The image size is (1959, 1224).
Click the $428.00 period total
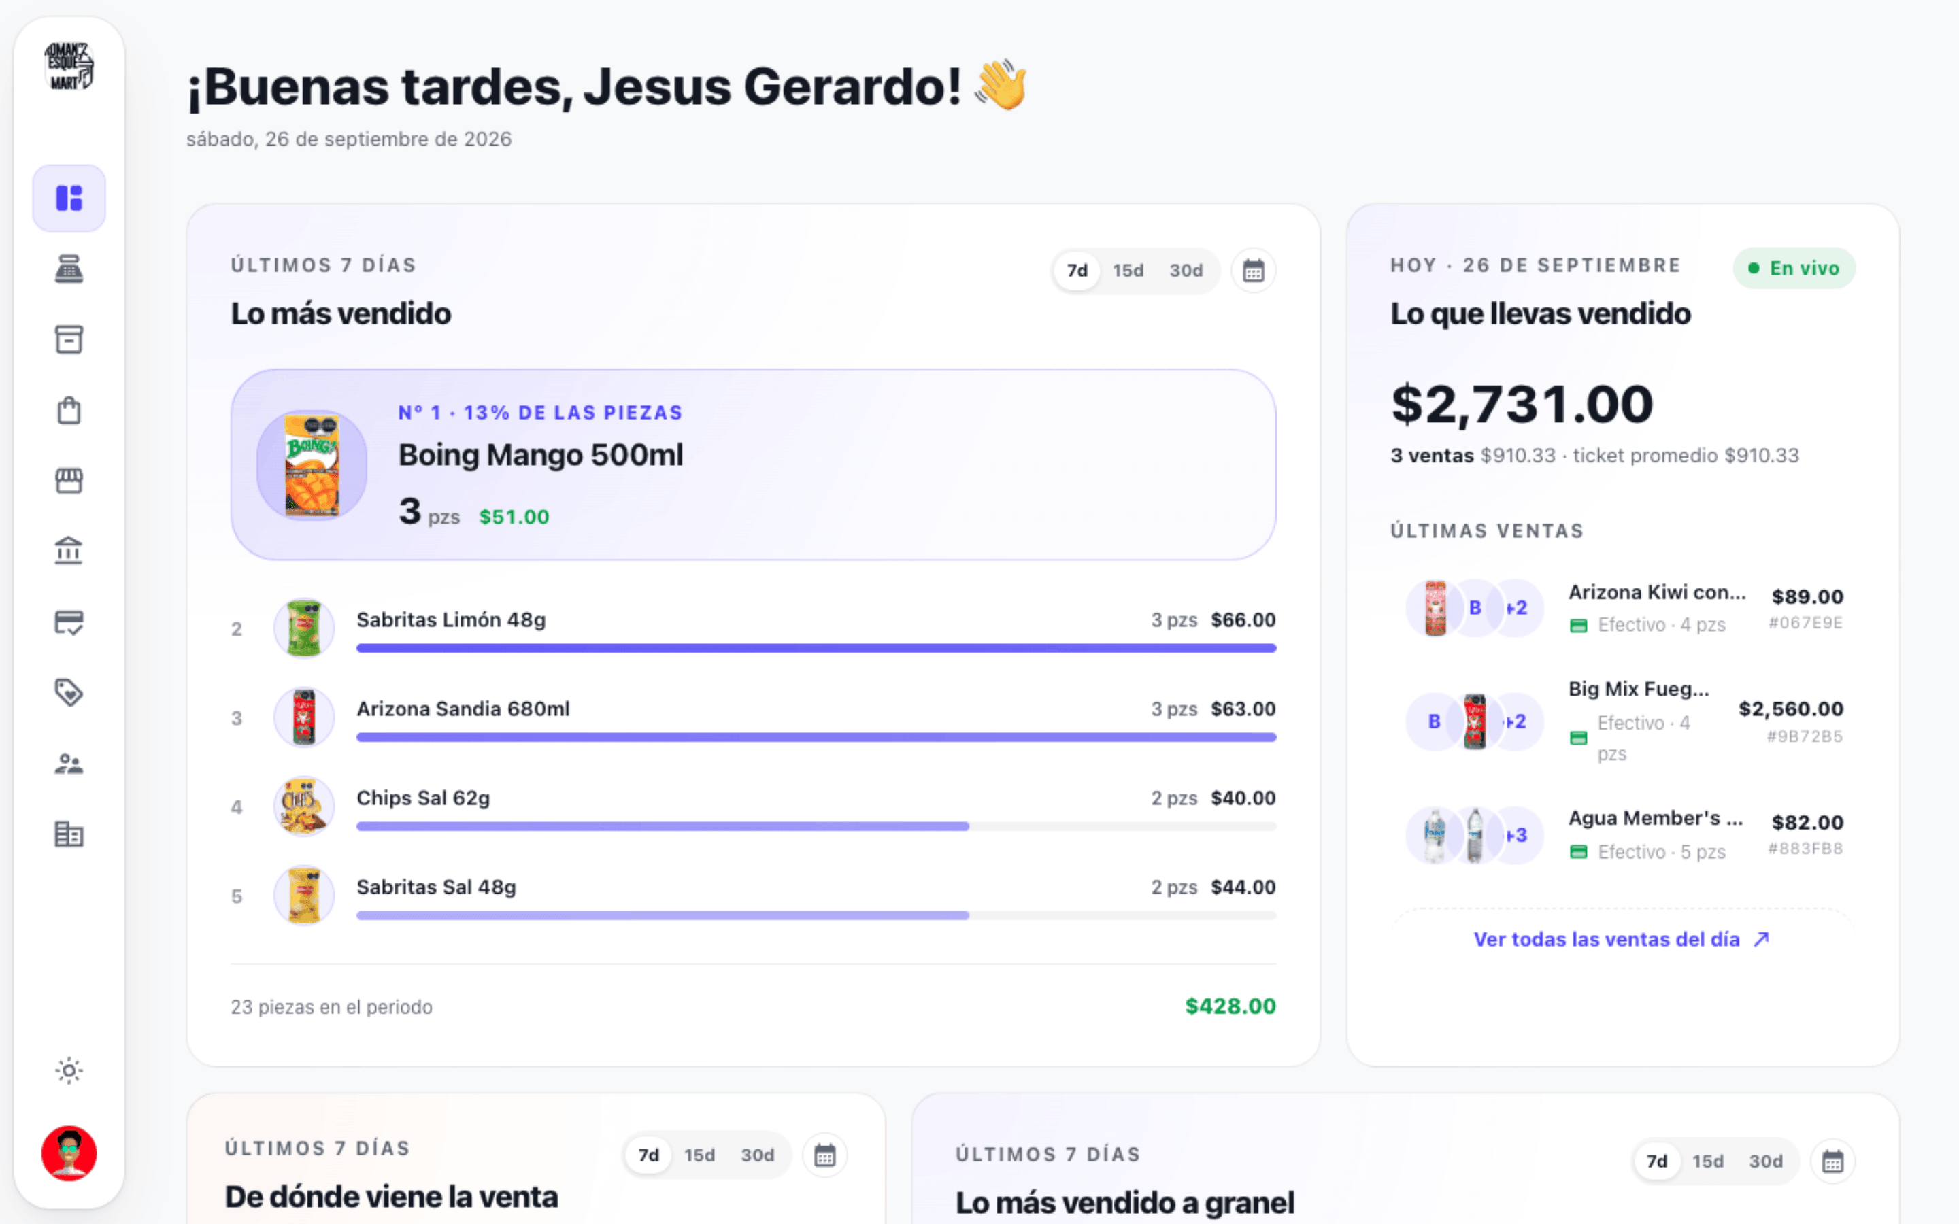click(x=1230, y=1006)
